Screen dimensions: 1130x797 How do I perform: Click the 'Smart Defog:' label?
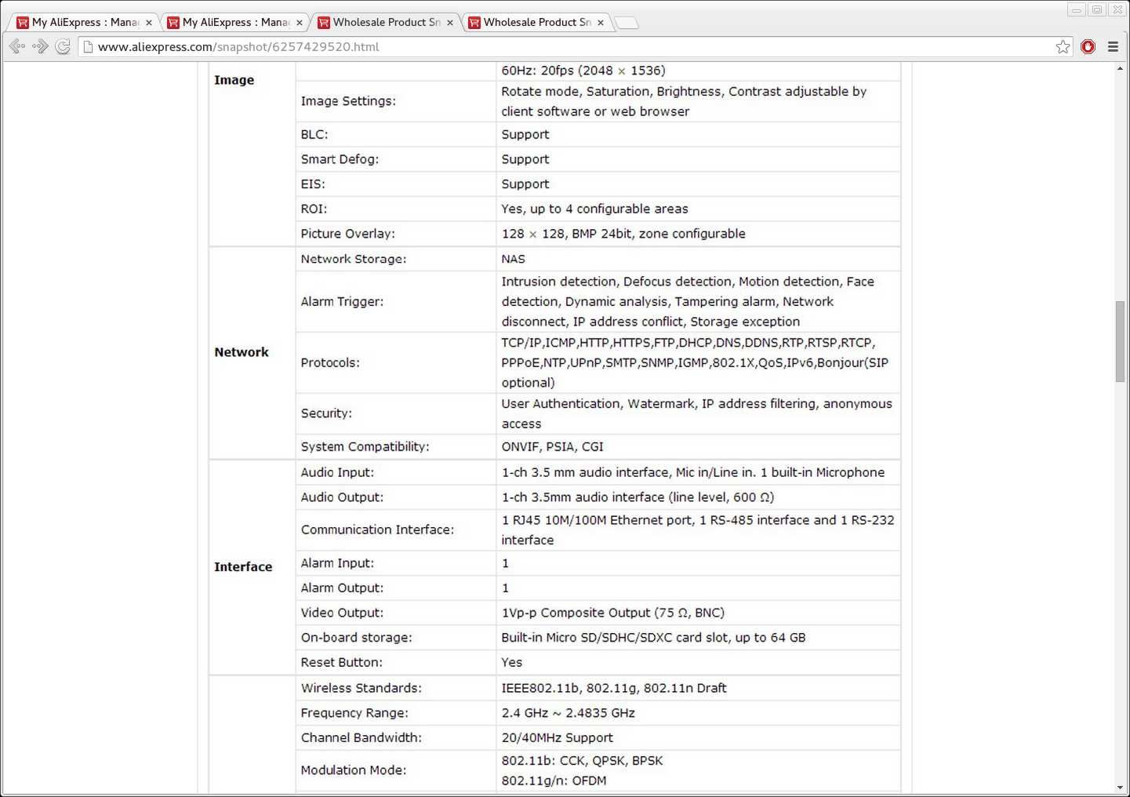point(340,159)
